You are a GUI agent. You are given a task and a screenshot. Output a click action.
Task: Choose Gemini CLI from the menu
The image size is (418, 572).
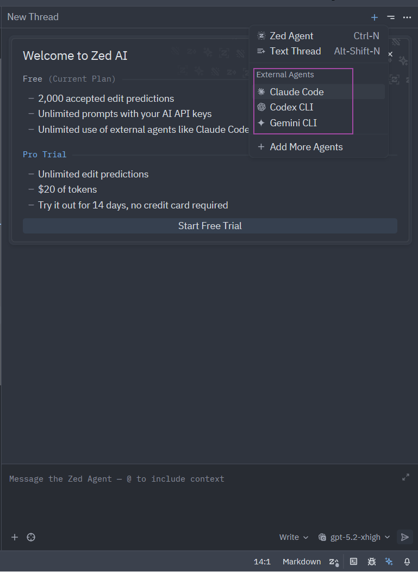coord(293,123)
